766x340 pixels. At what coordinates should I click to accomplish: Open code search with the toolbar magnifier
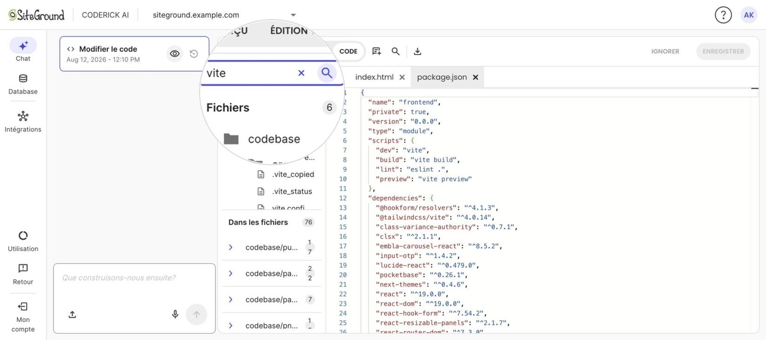tap(396, 51)
